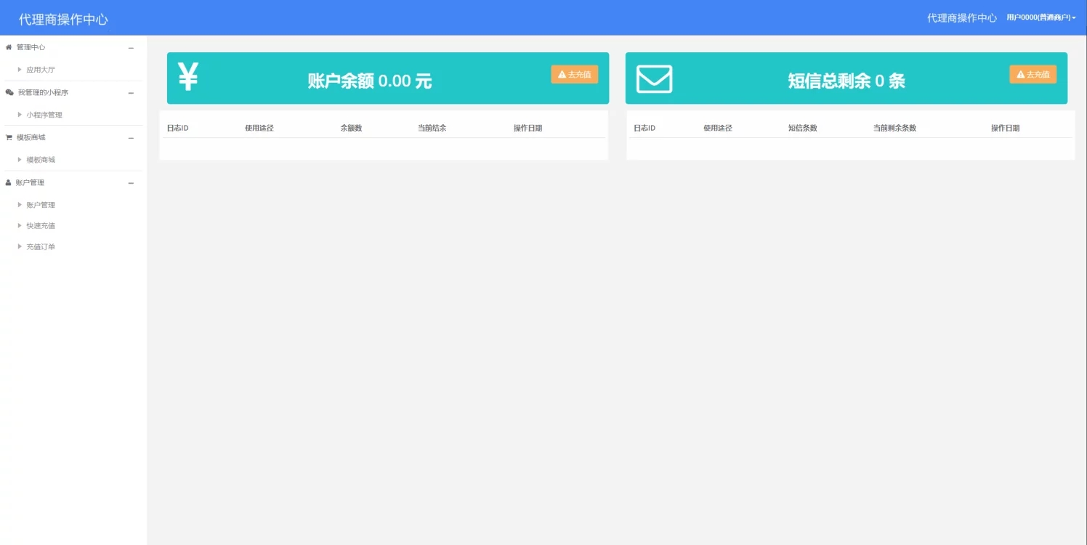Click 去充值 button on account balance card

574,74
